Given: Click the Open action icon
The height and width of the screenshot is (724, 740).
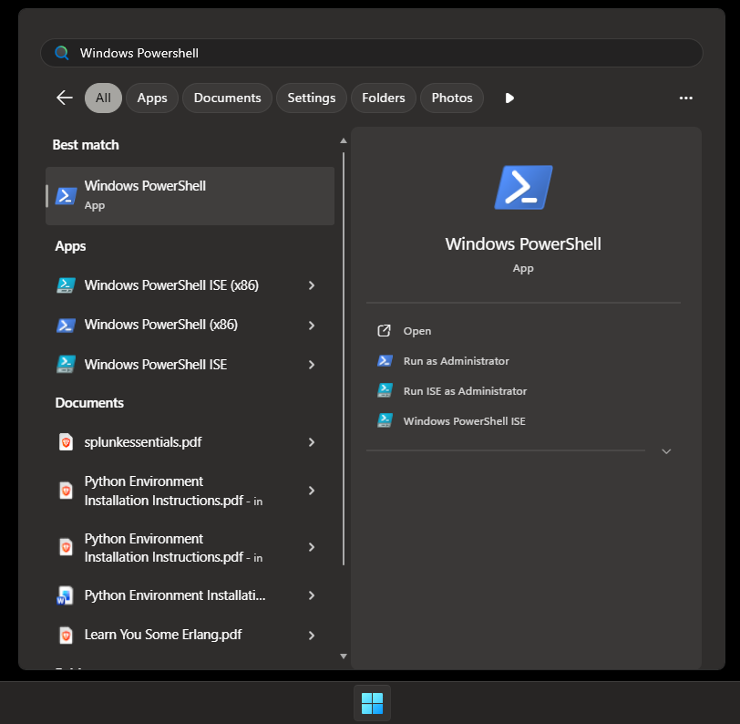Looking at the screenshot, I should pos(385,331).
